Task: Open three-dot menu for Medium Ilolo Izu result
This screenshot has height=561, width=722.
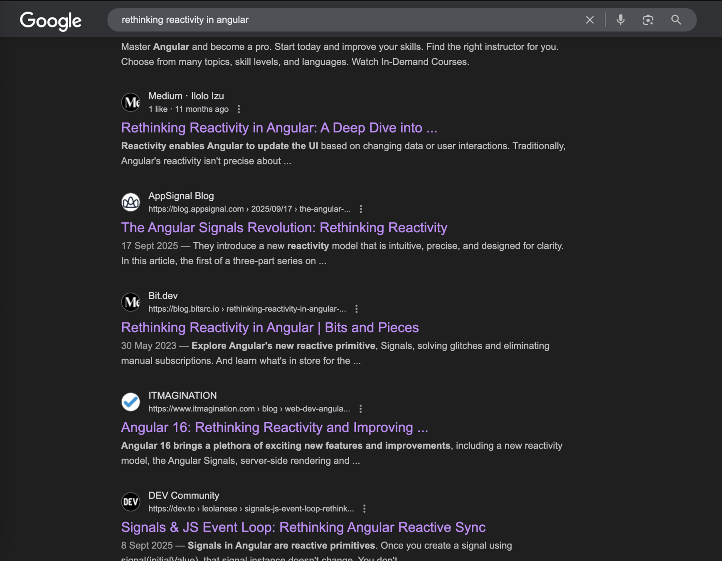Action: [x=239, y=109]
